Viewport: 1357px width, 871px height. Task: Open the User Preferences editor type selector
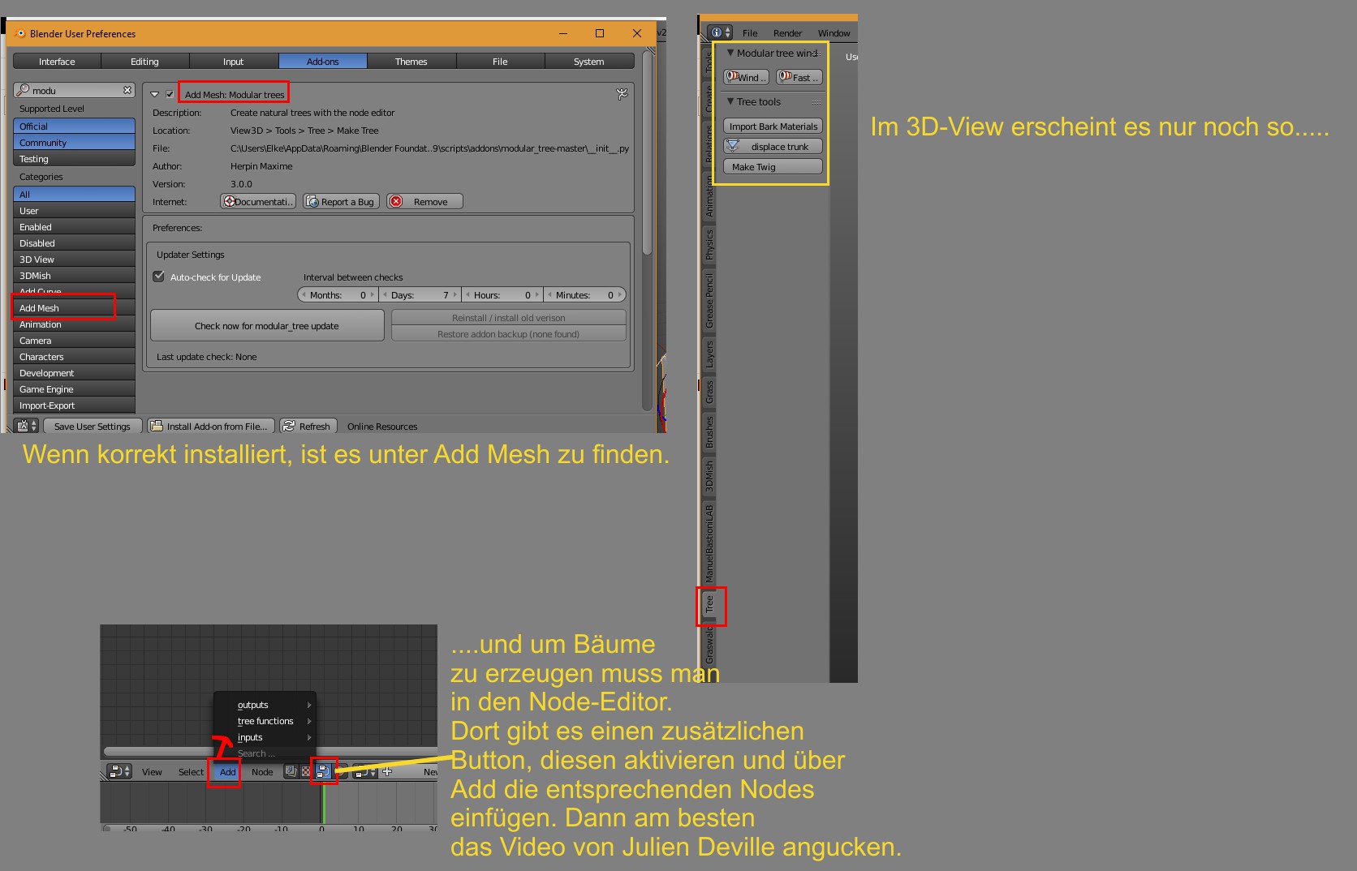pyautogui.click(x=27, y=426)
